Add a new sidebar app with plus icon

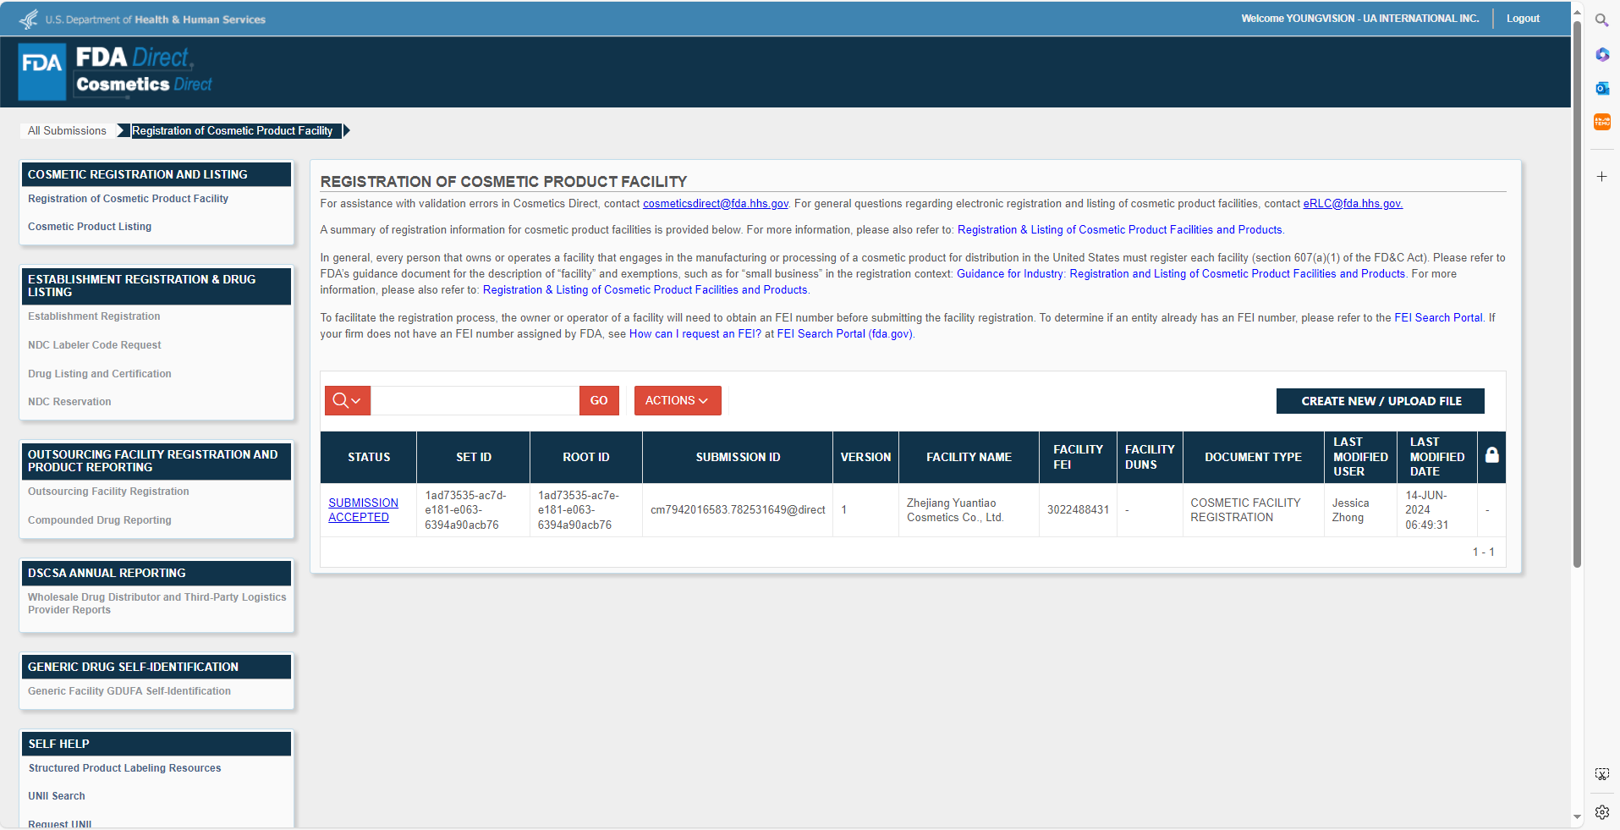click(1602, 177)
